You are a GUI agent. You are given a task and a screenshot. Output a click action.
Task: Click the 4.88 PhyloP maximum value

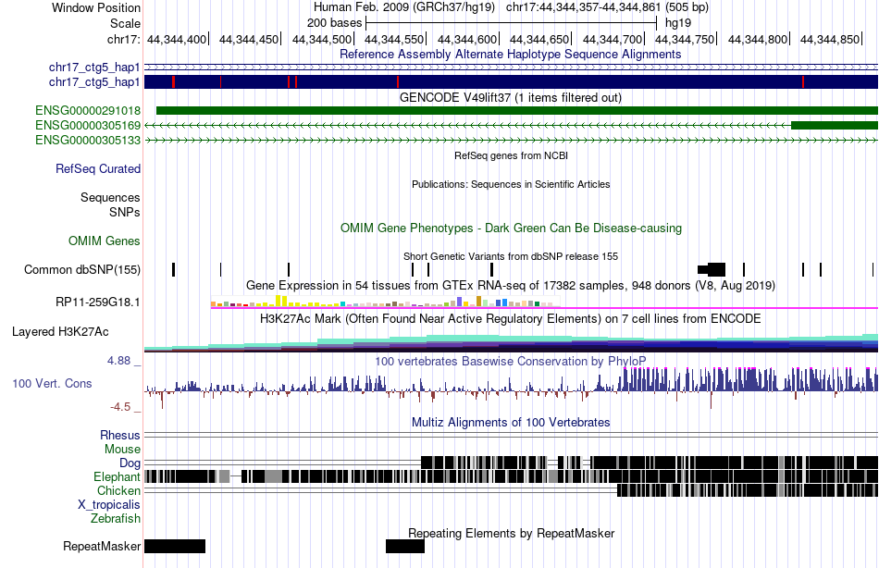tap(118, 361)
